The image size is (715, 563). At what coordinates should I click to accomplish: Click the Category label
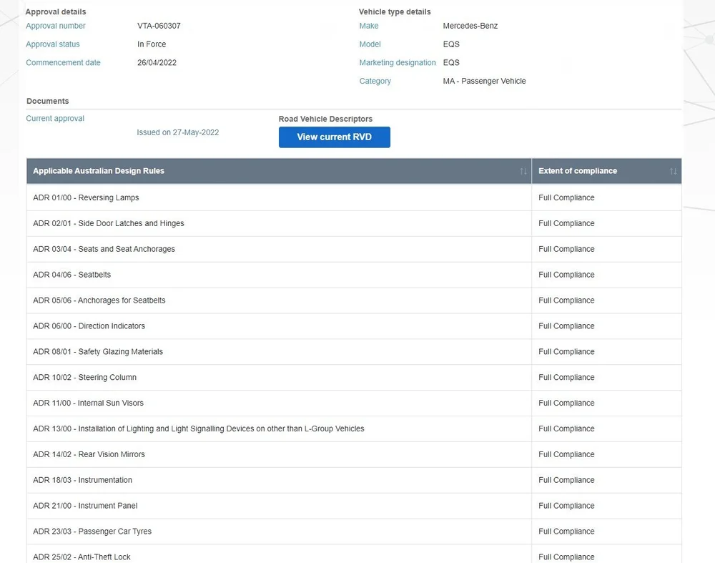tap(375, 81)
